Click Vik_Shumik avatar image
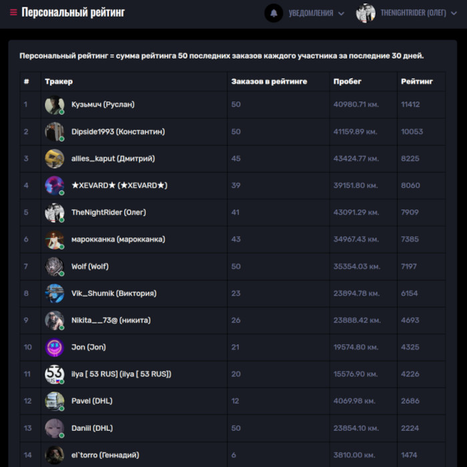Viewport: 467px width, 467px height. [x=54, y=294]
